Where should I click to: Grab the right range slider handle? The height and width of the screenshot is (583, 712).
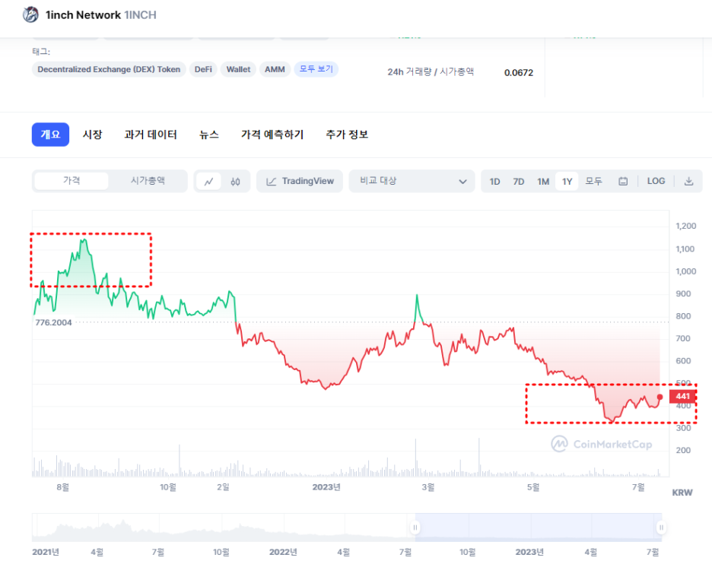pos(661,528)
